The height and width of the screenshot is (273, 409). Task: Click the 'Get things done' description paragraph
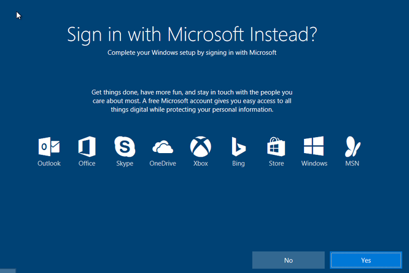[192, 101]
